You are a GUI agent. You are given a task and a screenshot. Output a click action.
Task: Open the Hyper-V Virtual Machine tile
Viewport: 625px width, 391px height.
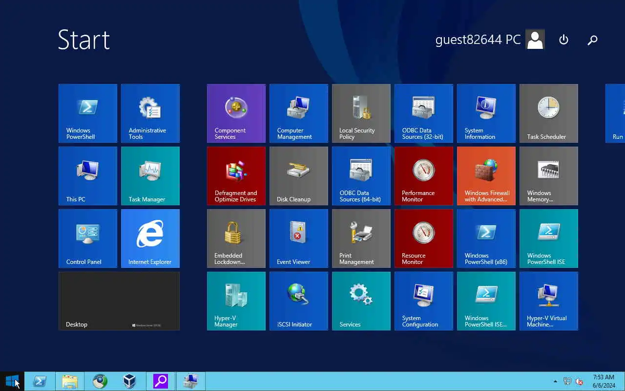pos(549,301)
